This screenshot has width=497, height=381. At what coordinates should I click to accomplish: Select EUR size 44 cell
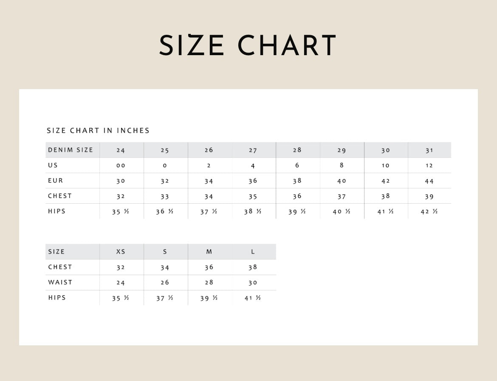tap(429, 181)
